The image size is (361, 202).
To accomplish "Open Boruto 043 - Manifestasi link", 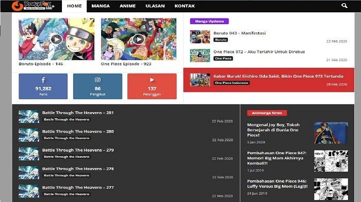I will pos(239,33).
